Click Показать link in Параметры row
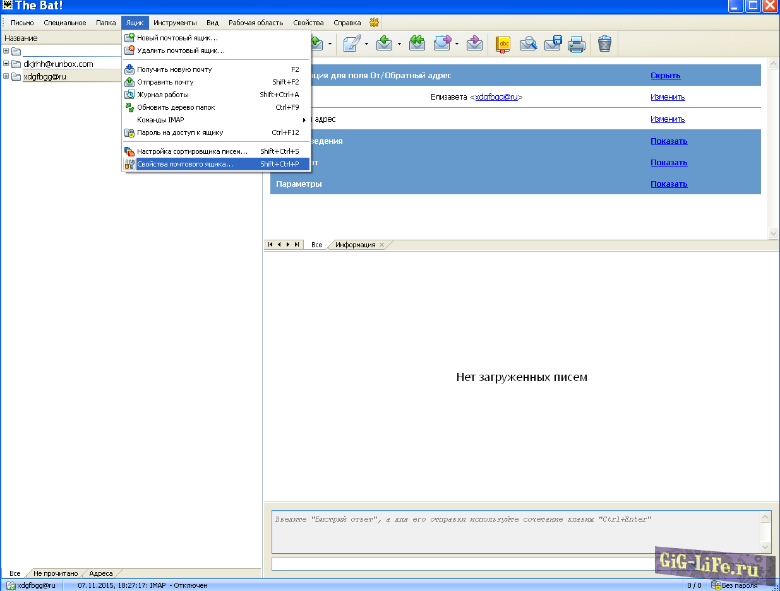This screenshot has height=591, width=780. click(669, 184)
